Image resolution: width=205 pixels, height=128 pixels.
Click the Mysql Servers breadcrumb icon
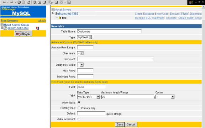pos(53,10)
